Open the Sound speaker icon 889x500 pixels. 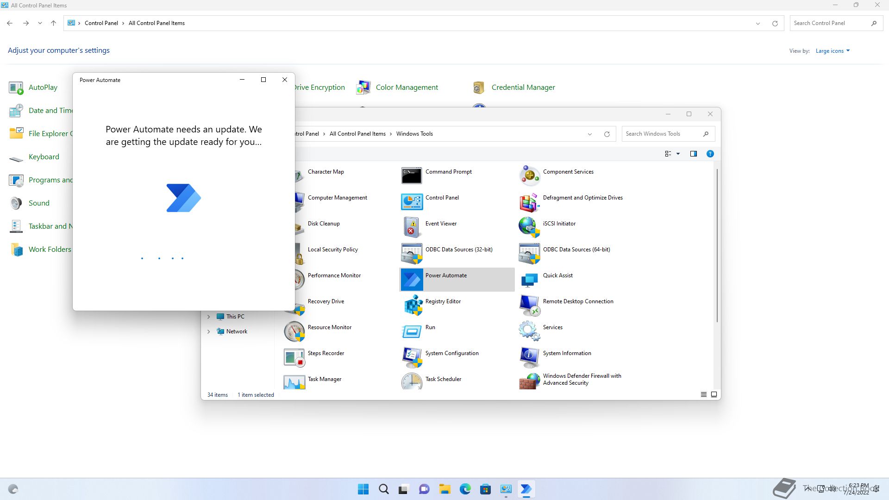pyautogui.click(x=16, y=203)
